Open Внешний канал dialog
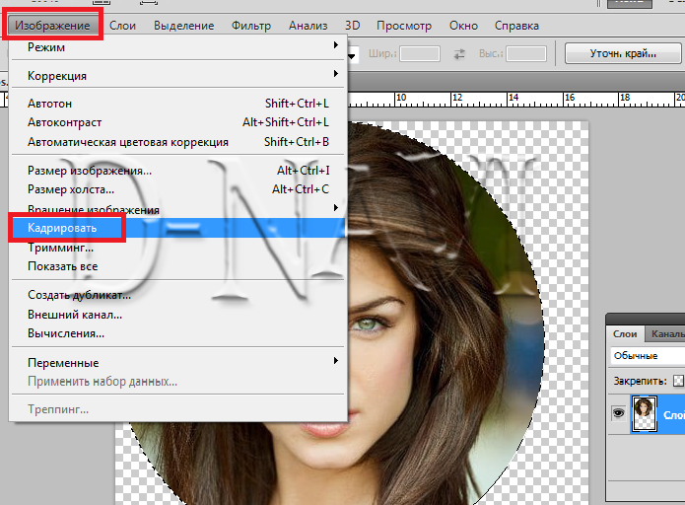Screen dimensions: 685x505 click(178, 315)
